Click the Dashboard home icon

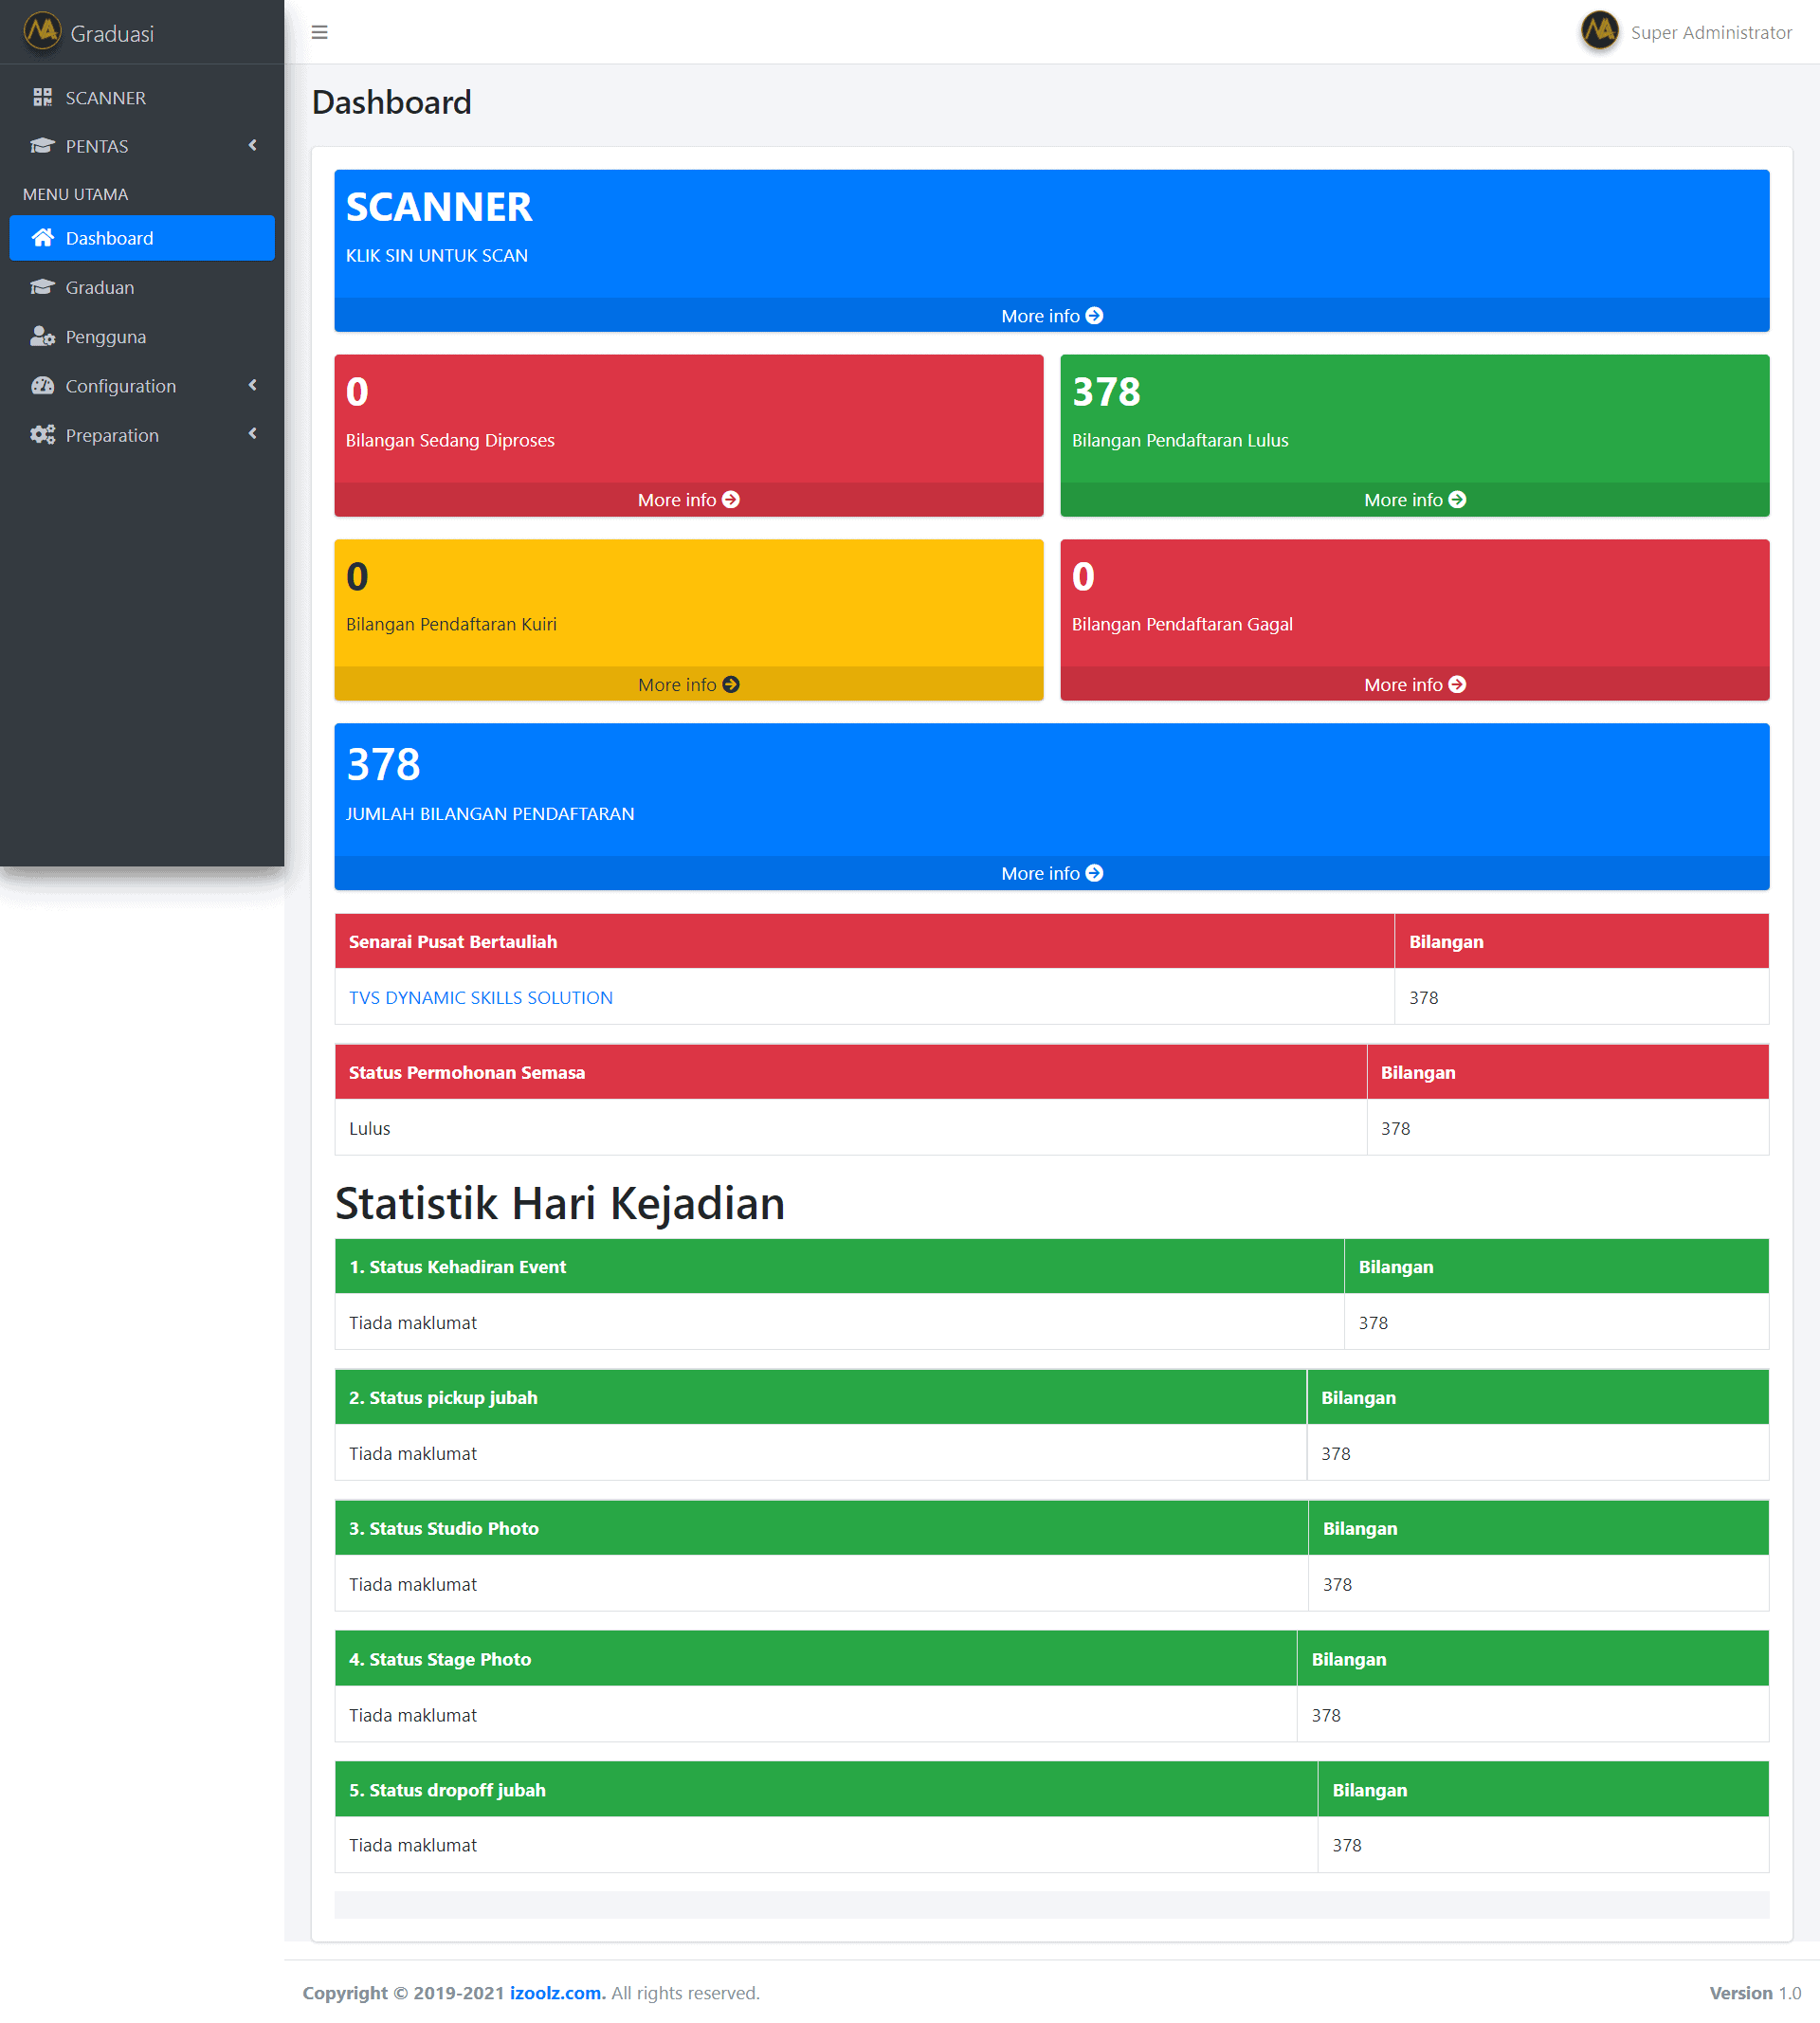(42, 238)
